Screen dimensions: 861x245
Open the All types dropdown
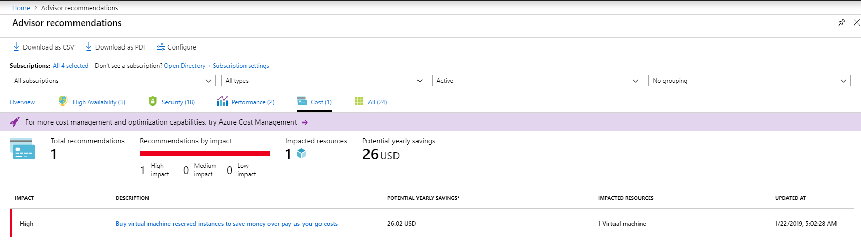point(324,81)
